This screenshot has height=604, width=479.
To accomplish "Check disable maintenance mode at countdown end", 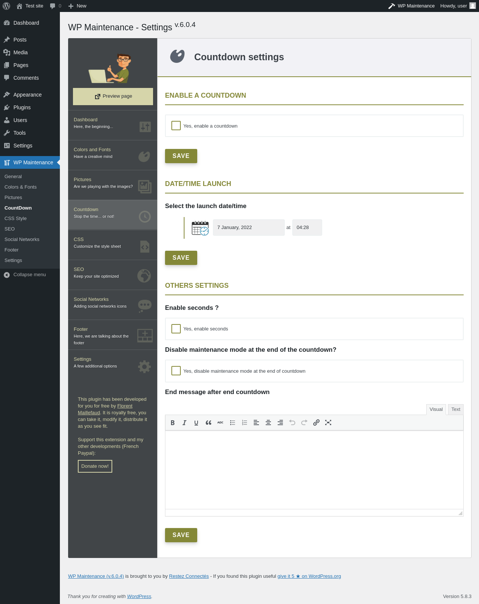I will pyautogui.click(x=176, y=370).
